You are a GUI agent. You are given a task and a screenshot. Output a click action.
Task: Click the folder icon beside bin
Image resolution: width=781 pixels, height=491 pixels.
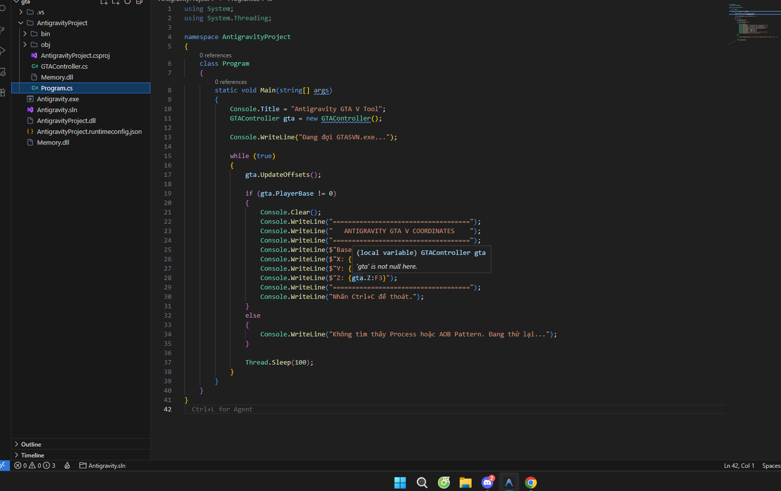pyautogui.click(x=34, y=34)
